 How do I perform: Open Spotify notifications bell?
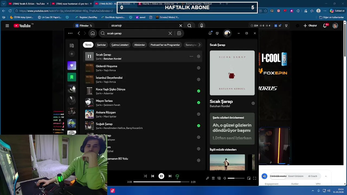click(210, 33)
